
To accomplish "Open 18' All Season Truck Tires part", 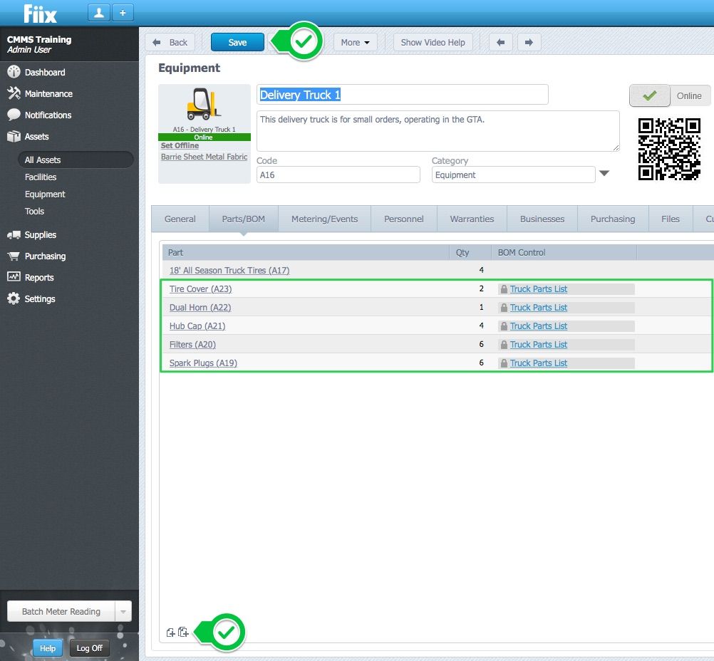I will click(x=229, y=271).
